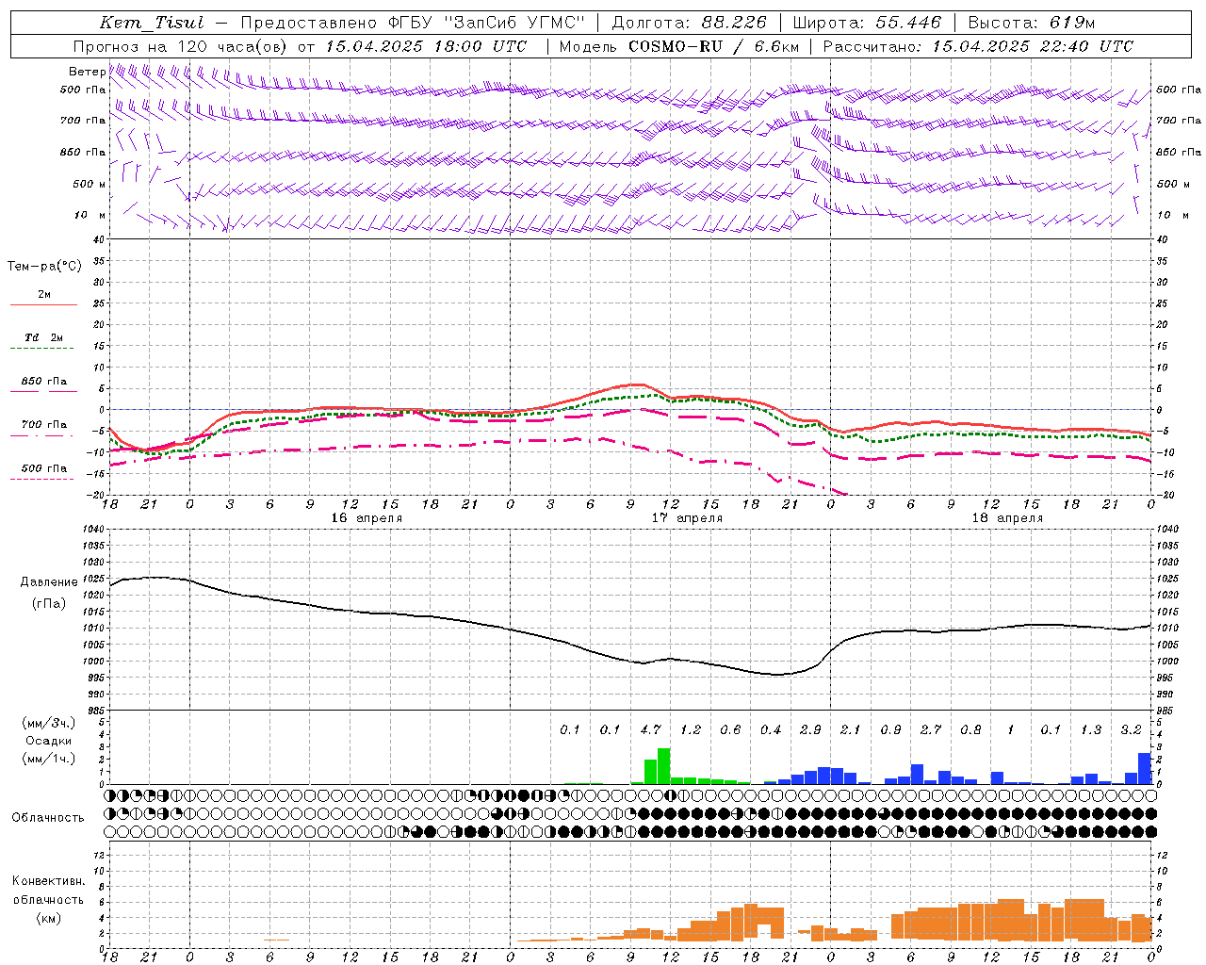The image size is (1206, 965).
Task: Click the 'Высота: 619м' elevation value
Action: point(1032,23)
